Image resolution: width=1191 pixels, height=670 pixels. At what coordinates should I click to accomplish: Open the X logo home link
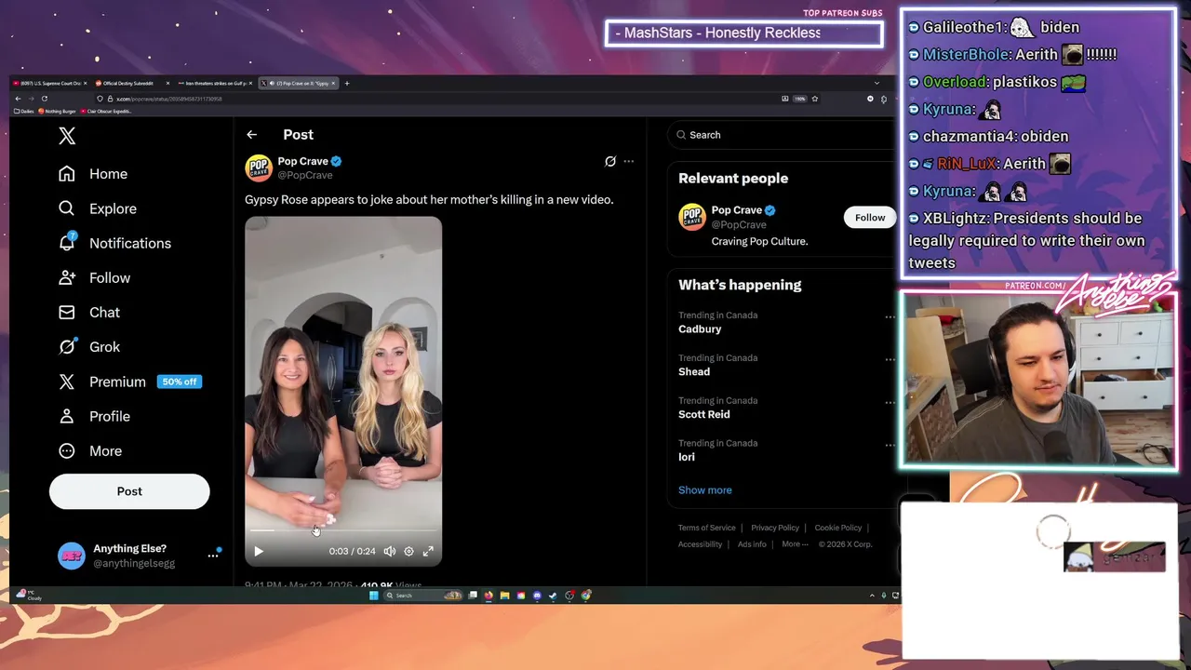pyautogui.click(x=67, y=136)
